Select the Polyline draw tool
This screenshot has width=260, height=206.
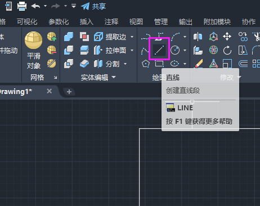(x=146, y=37)
